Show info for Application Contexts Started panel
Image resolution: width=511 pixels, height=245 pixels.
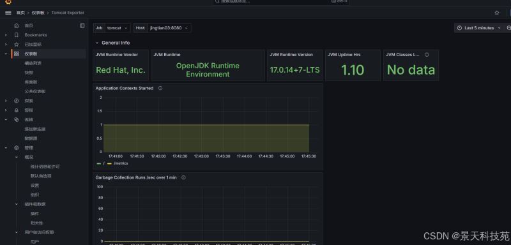point(160,88)
